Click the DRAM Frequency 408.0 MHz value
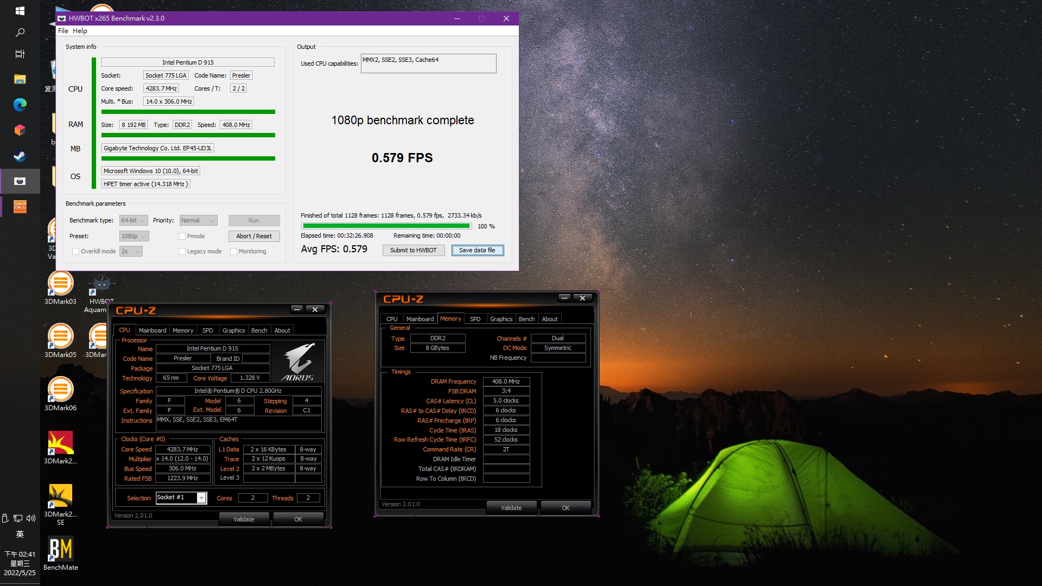The width and height of the screenshot is (1042, 586). click(506, 381)
